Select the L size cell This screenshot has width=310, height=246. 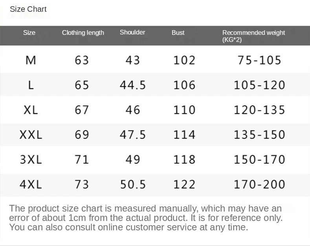click(31, 85)
